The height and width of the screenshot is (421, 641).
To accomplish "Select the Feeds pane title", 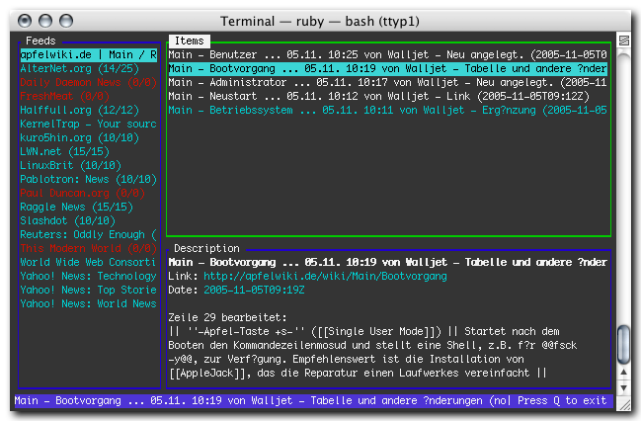I will pyautogui.click(x=40, y=41).
